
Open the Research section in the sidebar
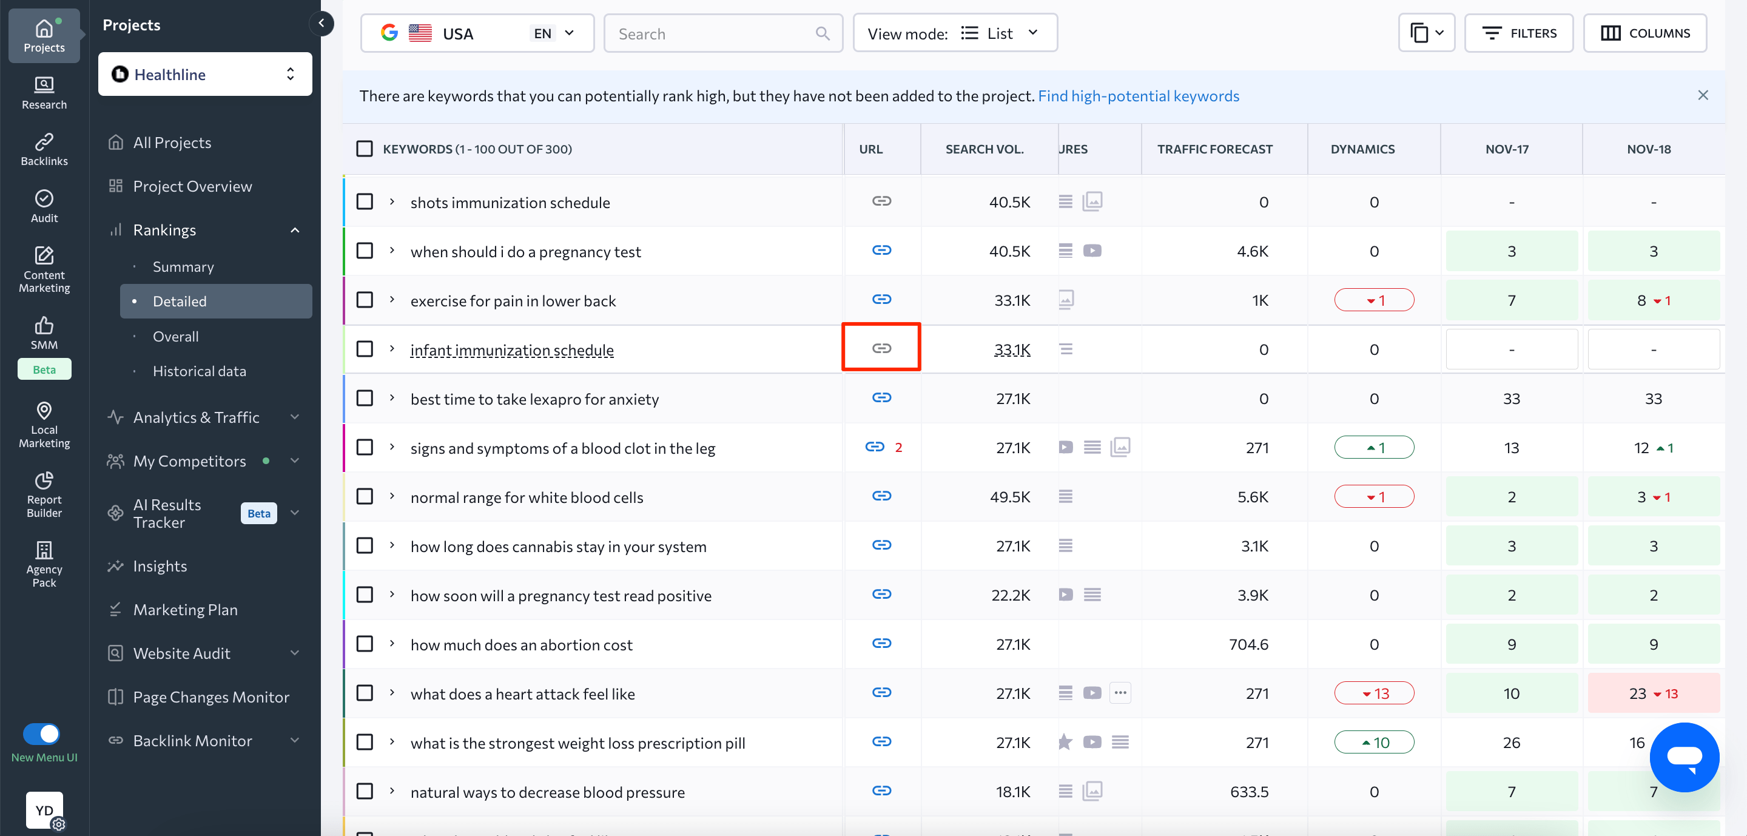coord(44,93)
